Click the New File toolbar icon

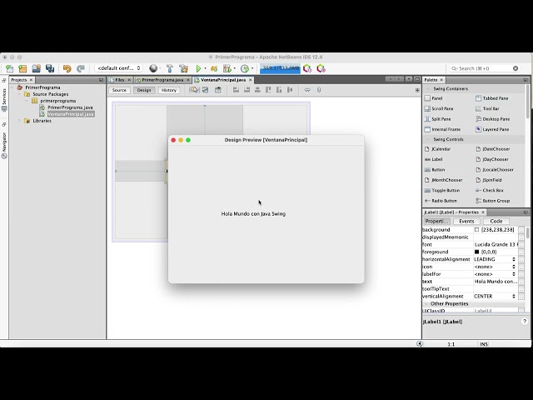click(9, 68)
